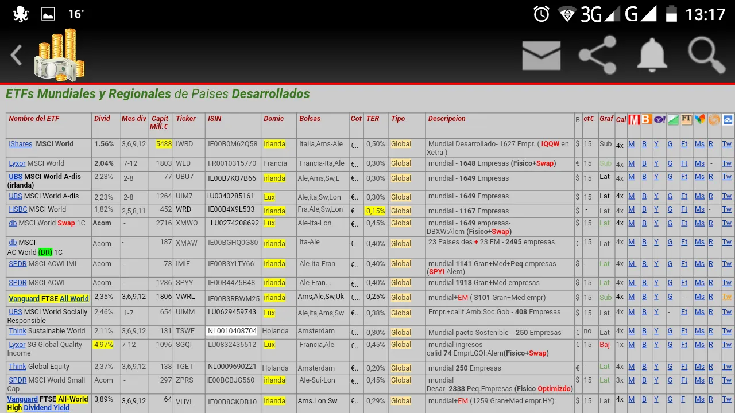Click the green chart header icon
735x413 pixels.
tap(672, 119)
